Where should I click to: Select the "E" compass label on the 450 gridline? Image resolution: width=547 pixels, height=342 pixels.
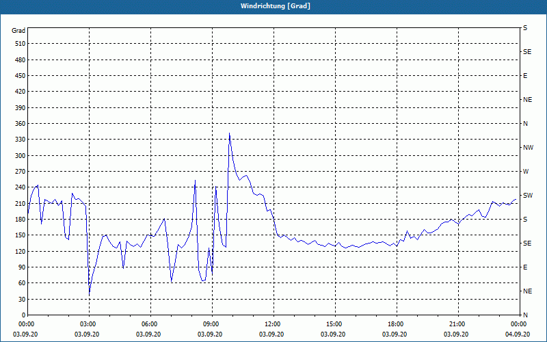525,76
